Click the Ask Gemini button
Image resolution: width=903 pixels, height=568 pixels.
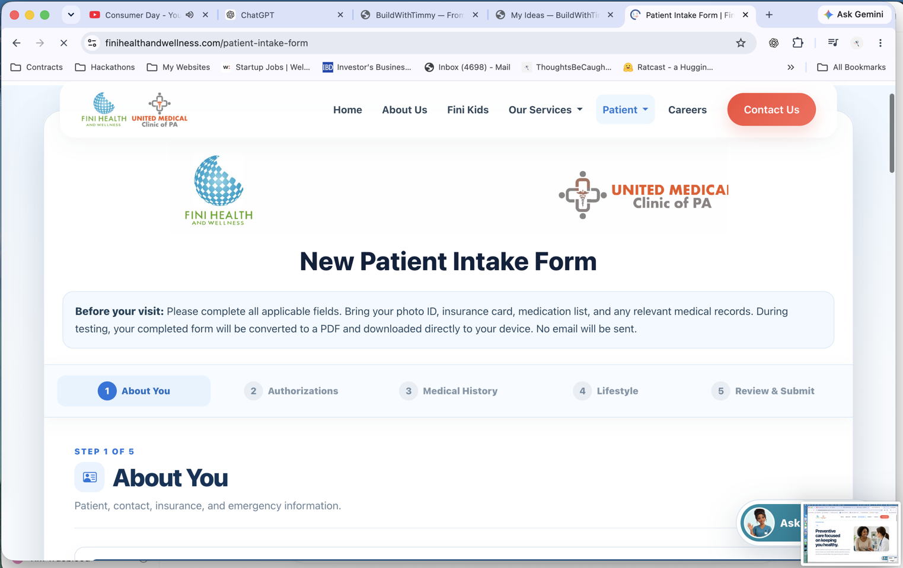coord(854,14)
